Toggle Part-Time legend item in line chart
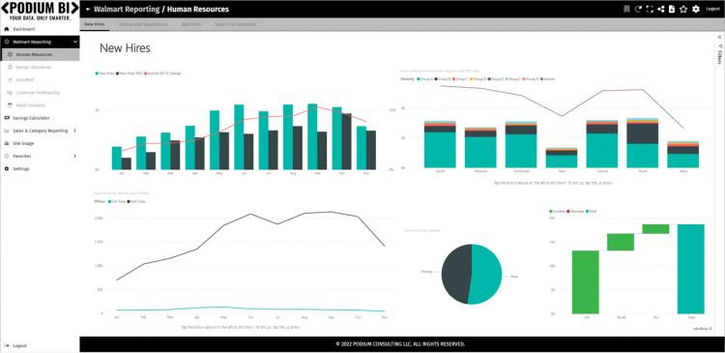The width and height of the screenshot is (725, 353). [x=135, y=202]
